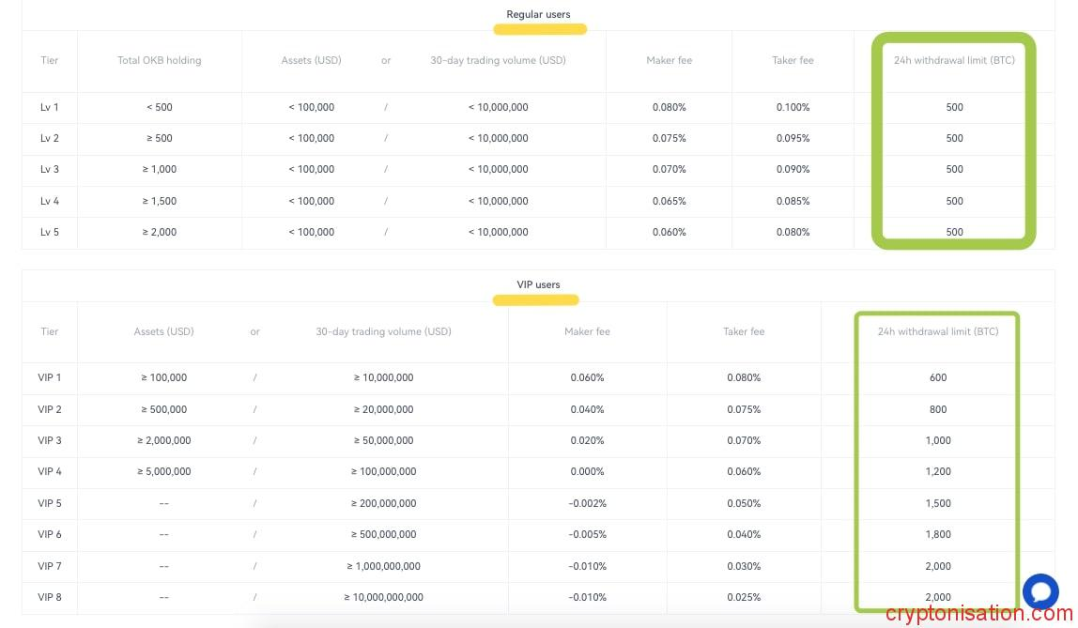Select the Lv 1 tier row
1078x628 pixels.
(x=49, y=107)
